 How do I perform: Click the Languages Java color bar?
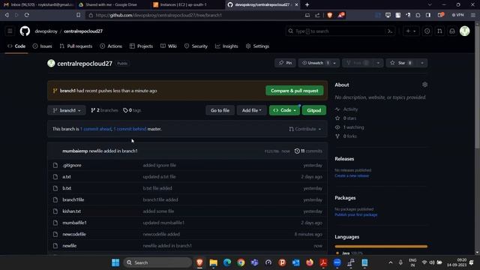(381, 246)
